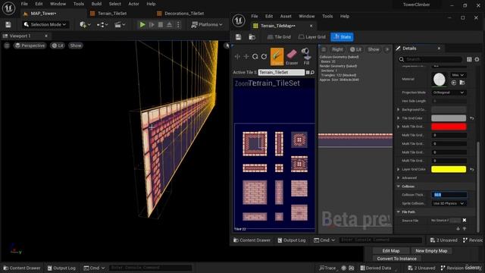
Task: Open the viewport options hamburger menu in Viewport 1
Action: tap(7, 45)
